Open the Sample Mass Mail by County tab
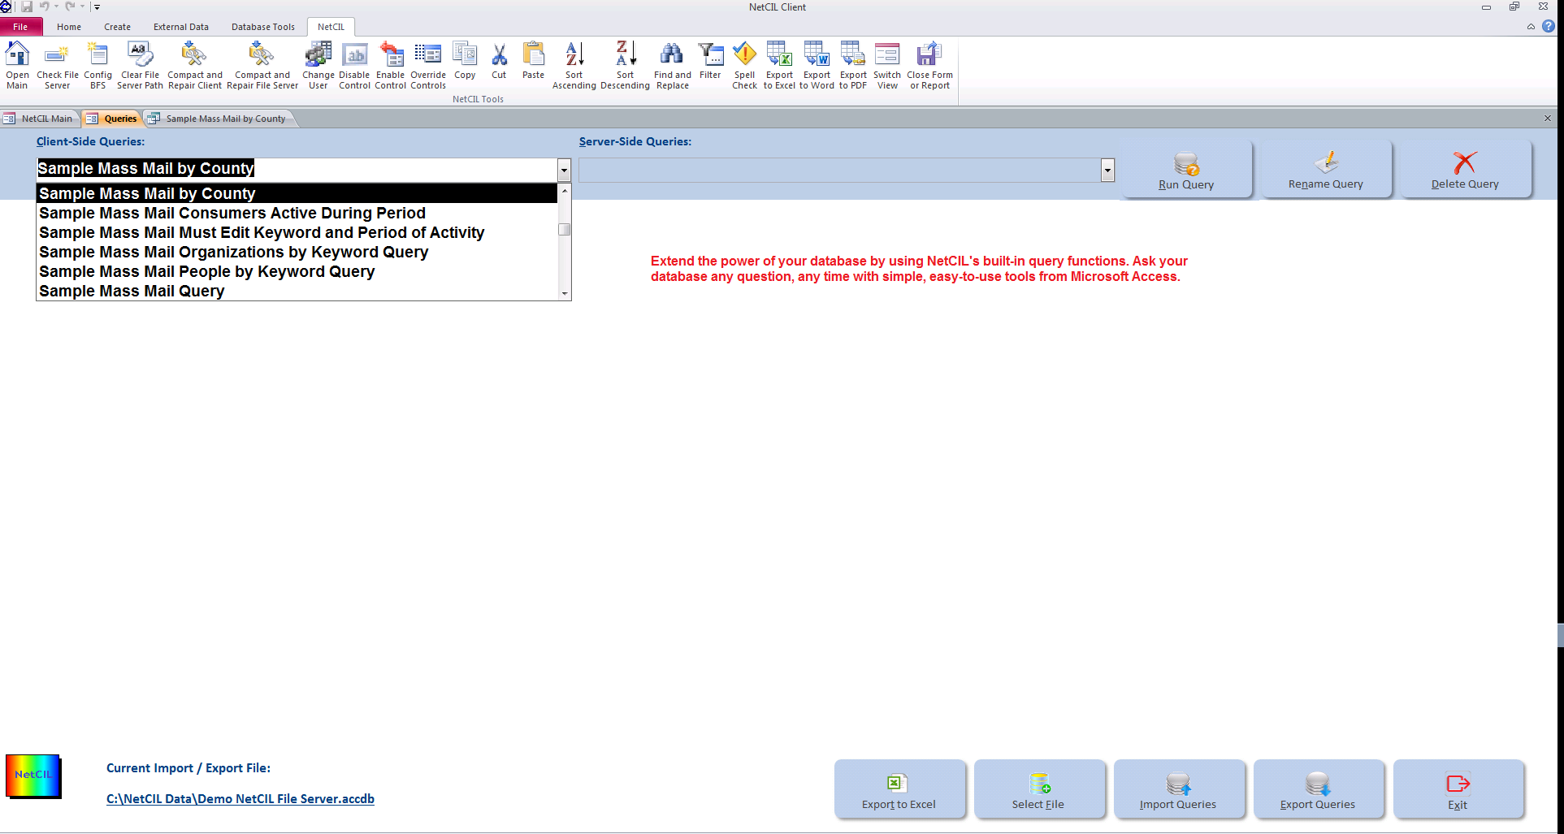This screenshot has width=1564, height=834. pyautogui.click(x=225, y=118)
